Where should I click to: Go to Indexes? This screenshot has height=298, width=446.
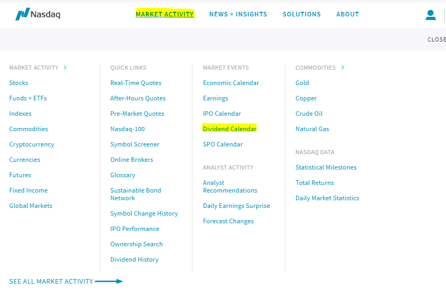(x=20, y=114)
